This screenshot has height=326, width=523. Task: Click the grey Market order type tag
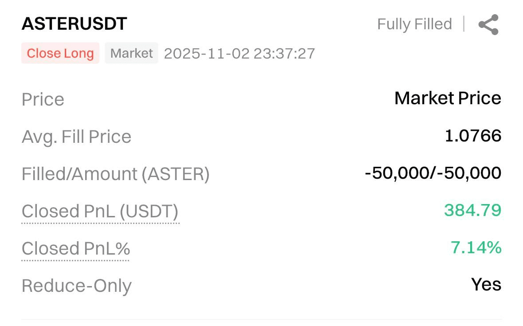point(131,53)
